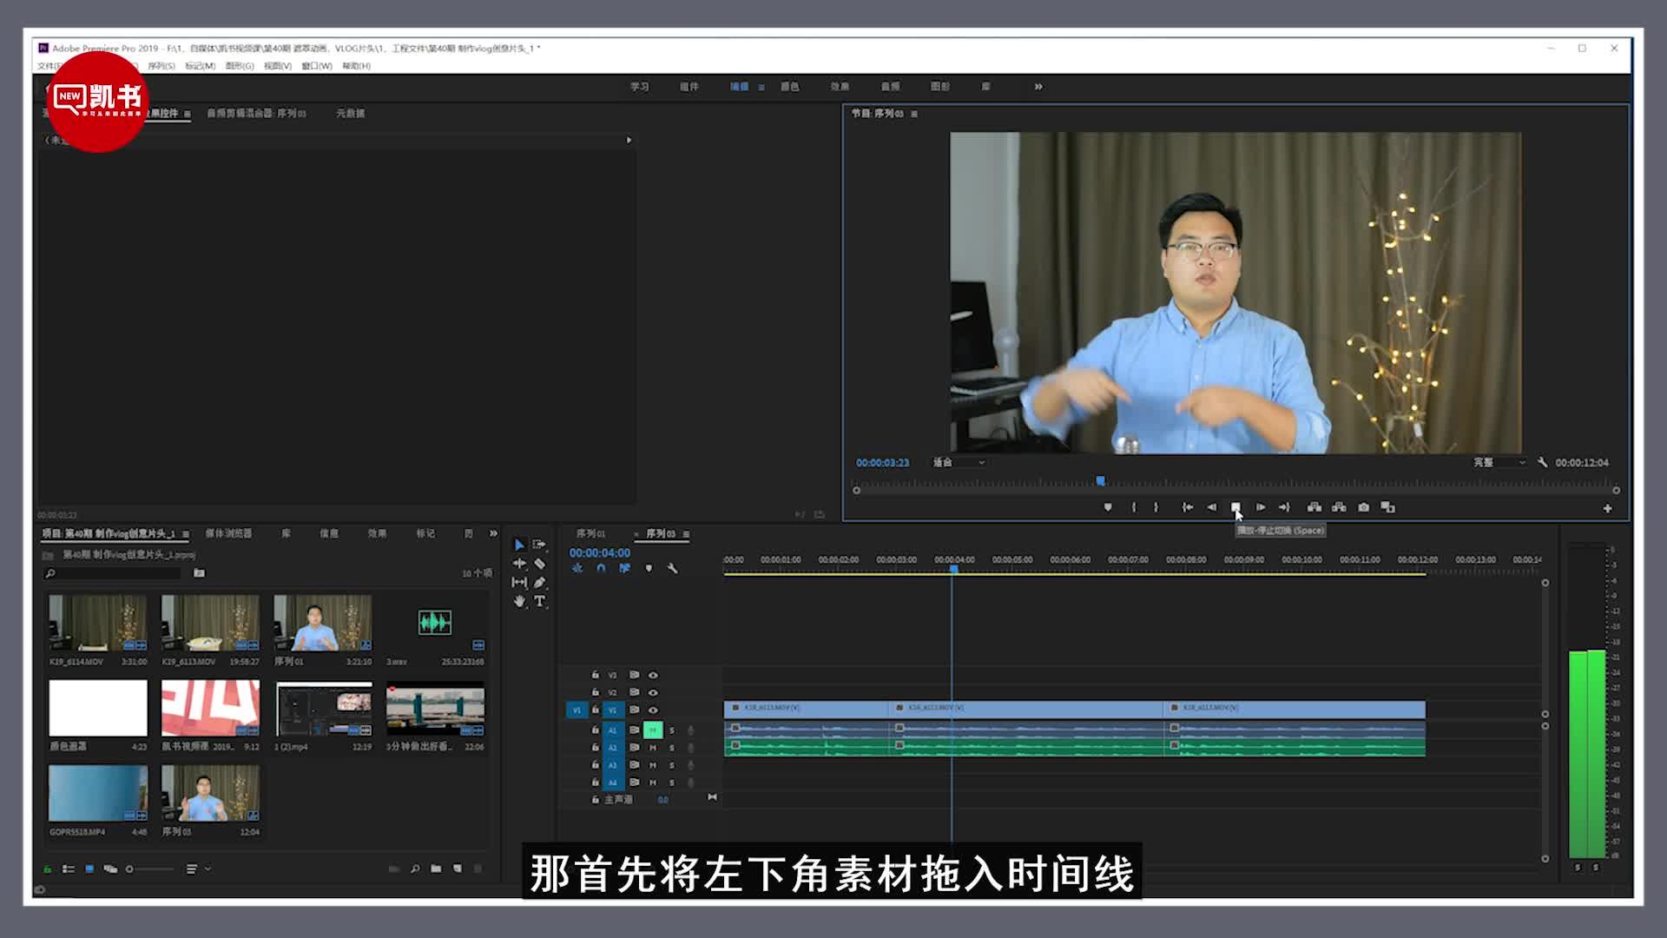Image resolution: width=1667 pixels, height=938 pixels.
Task: Open the 效果 tab in project panel group
Action: pos(377,533)
